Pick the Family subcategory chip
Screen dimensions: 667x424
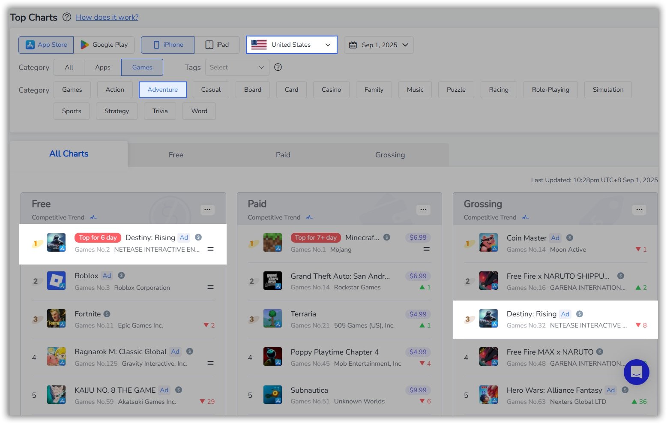(374, 90)
